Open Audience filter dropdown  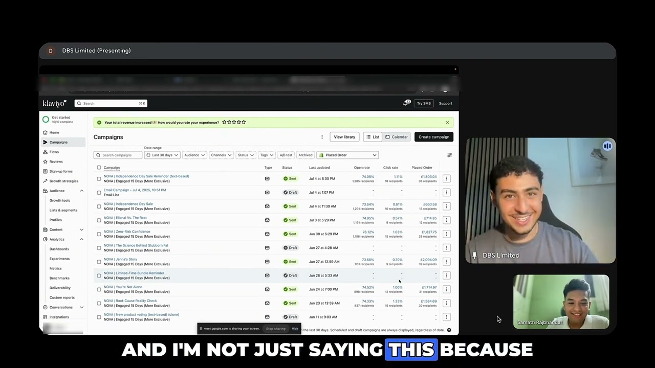point(194,155)
